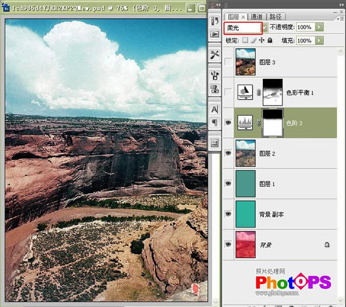
Task: Open the Paragraph panel icon
Action: [x=215, y=123]
